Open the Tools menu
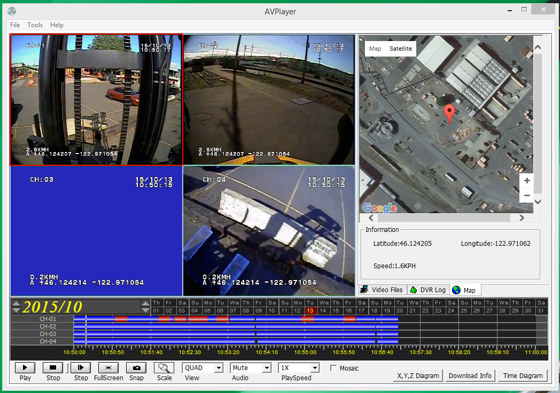Viewport: 560px width, 393px height. [35, 25]
